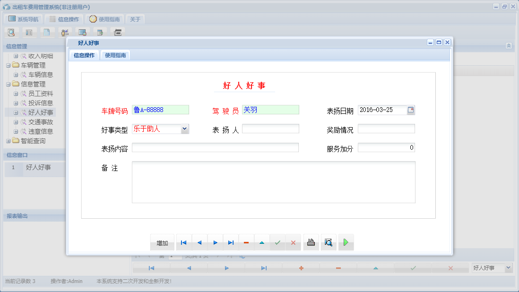Click the 奖励情况 input field
This screenshot has width=519, height=292.
386,129
